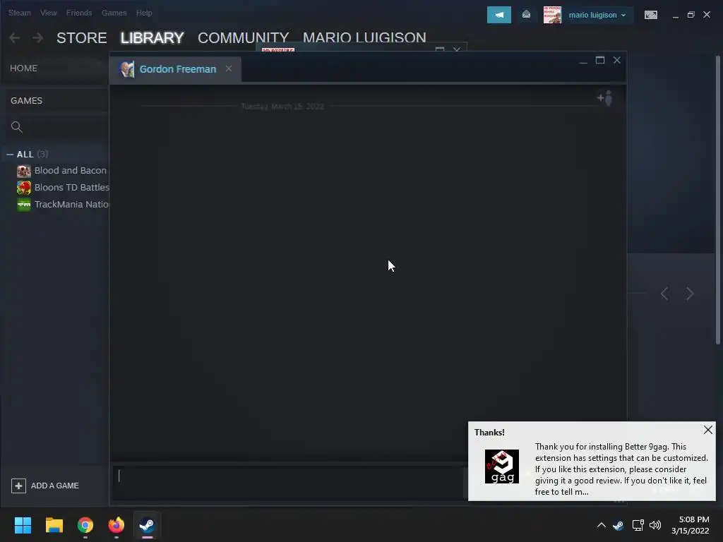The height and width of the screenshot is (542, 723).
Task: Click the Bloons TD Battles game icon
Action: point(24,188)
